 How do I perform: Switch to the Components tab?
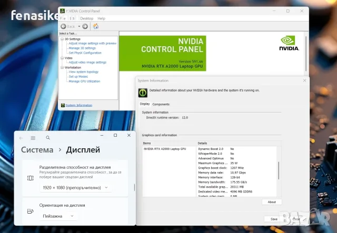click(x=161, y=104)
